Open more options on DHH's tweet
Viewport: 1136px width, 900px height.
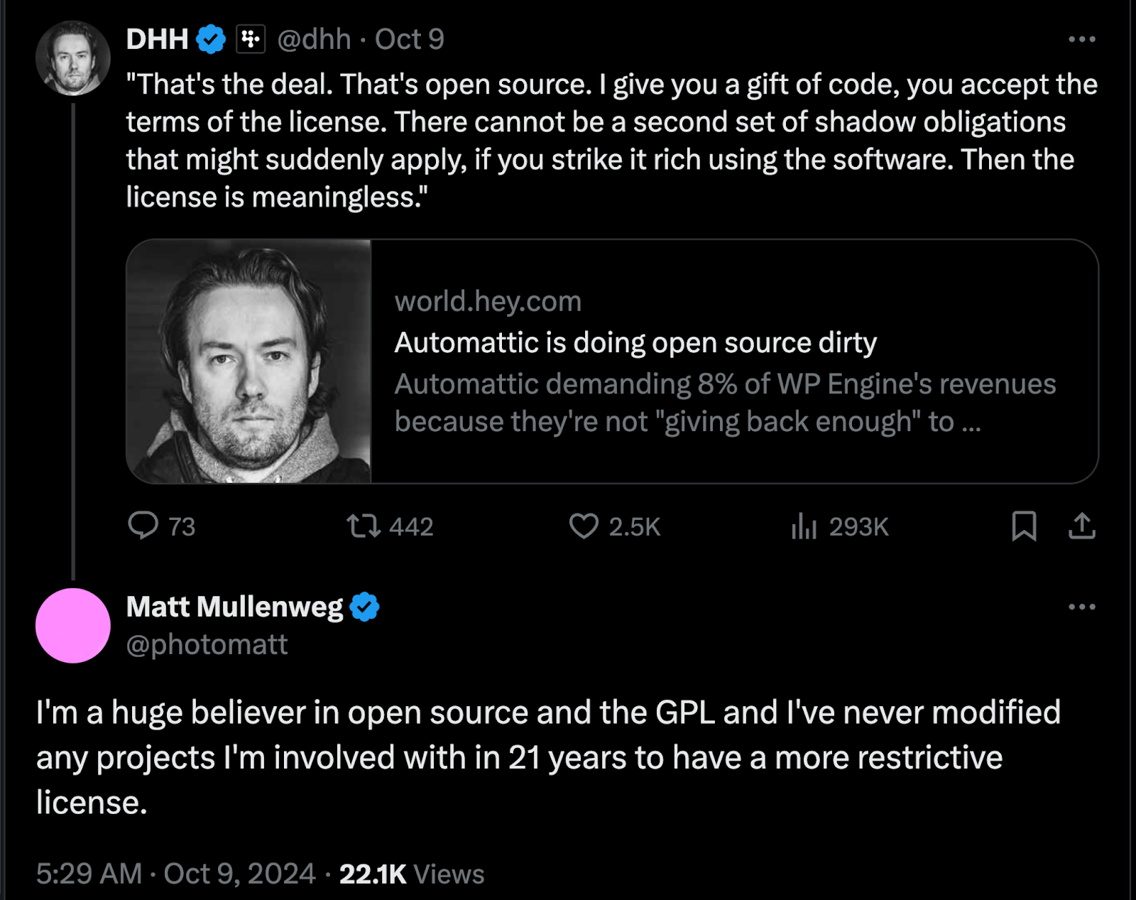1082,40
